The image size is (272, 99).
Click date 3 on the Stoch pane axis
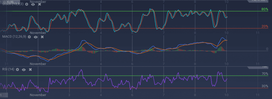click(x=69, y=33)
